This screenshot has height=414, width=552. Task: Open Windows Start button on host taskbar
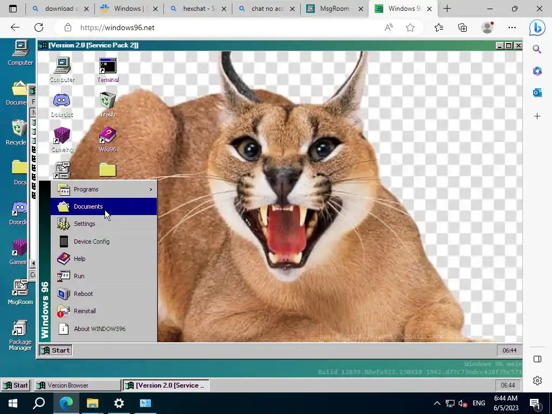[13, 403]
